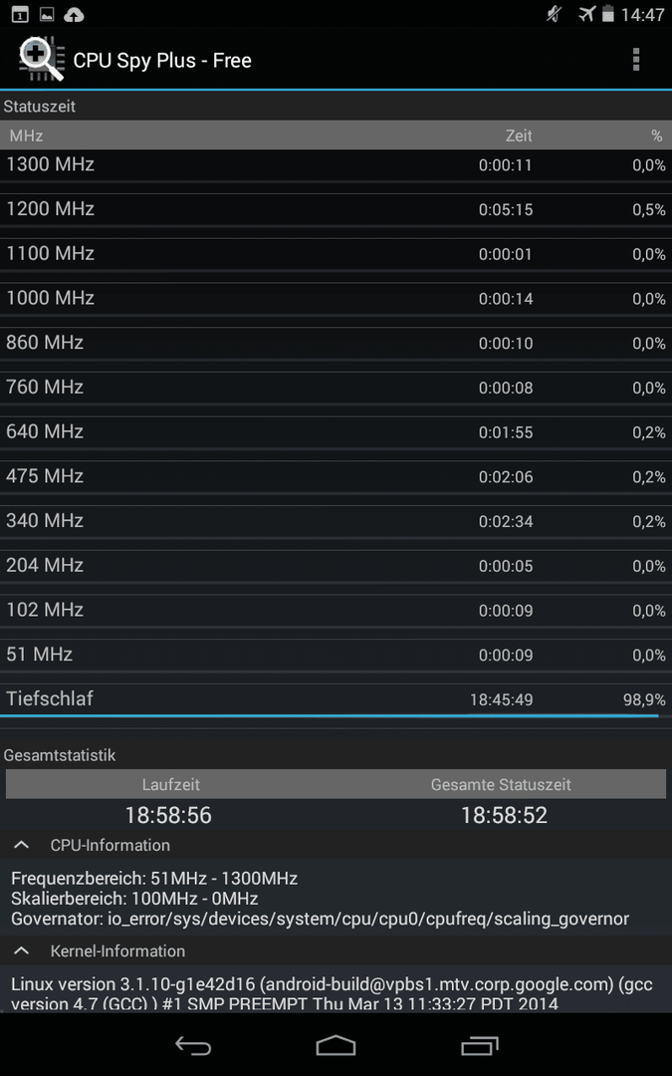
Task: Select the 1200 MHz frequency row
Action: [x=336, y=210]
